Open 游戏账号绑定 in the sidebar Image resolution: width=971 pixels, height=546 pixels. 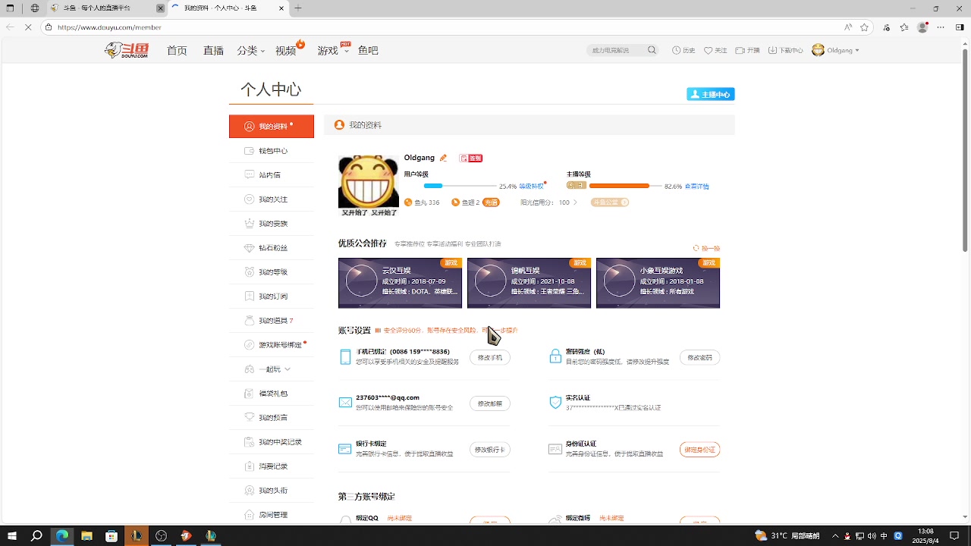272,344
